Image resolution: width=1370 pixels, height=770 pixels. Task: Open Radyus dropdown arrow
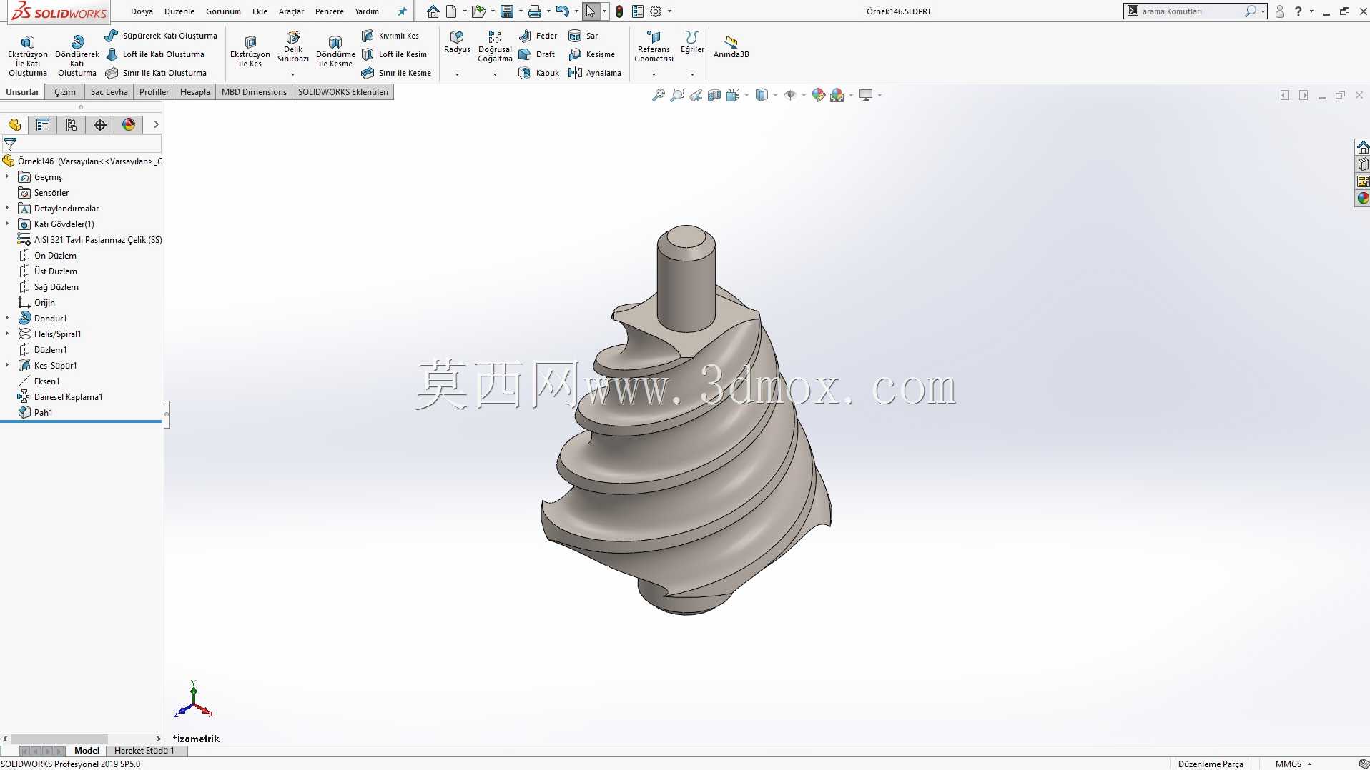457,74
